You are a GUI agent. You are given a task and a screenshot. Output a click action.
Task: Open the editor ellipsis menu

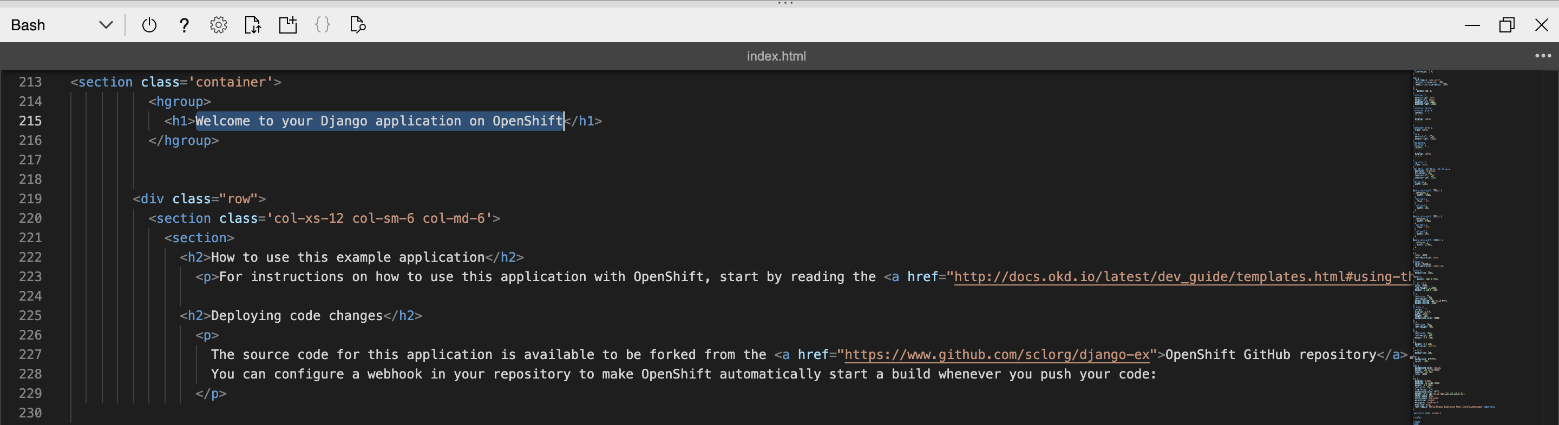[1543, 56]
